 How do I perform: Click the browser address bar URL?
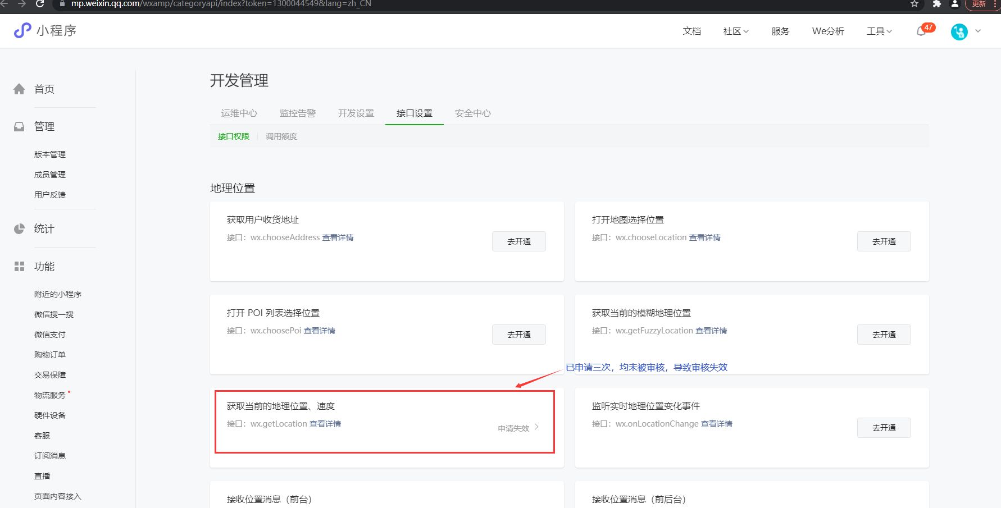pyautogui.click(x=221, y=4)
